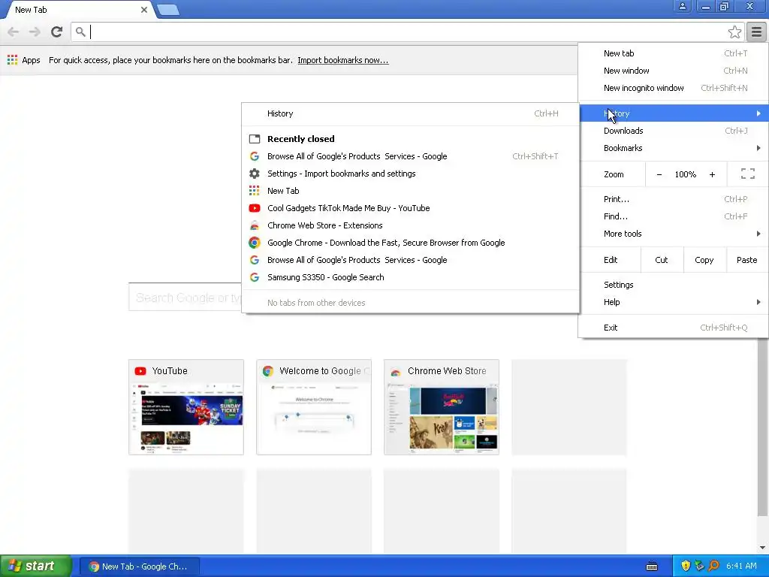
Task: Click the security shield tray icon
Action: click(x=686, y=566)
